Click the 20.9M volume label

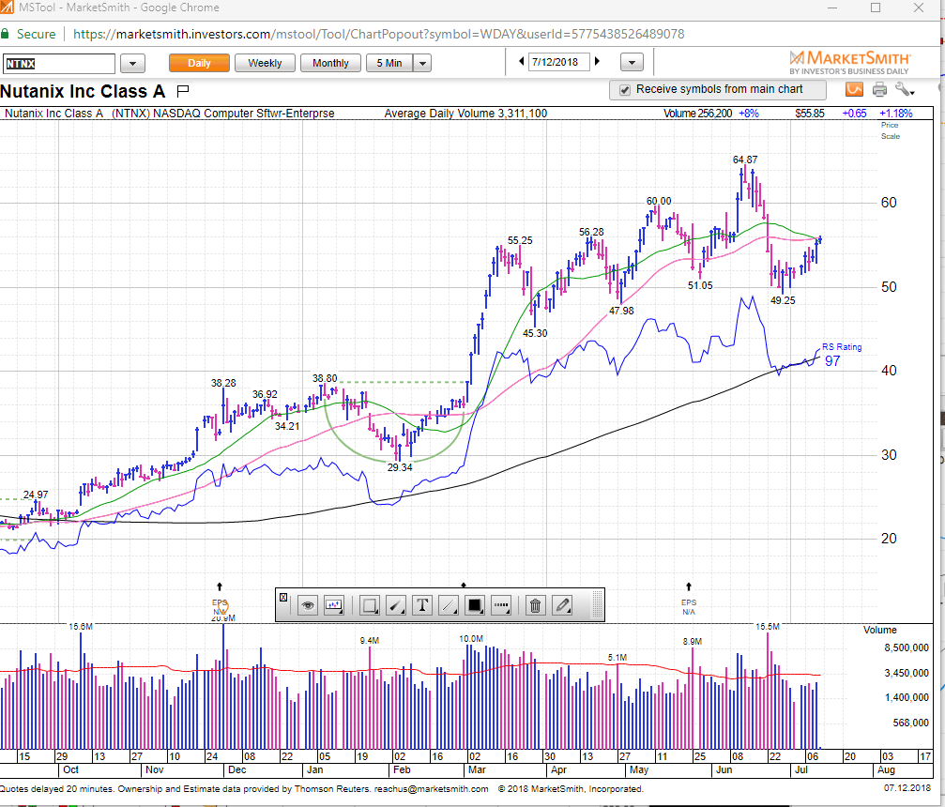[223, 618]
